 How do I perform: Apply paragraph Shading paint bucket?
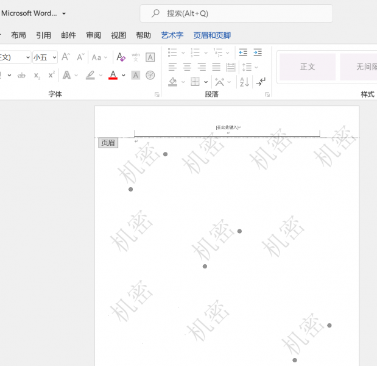click(x=172, y=82)
